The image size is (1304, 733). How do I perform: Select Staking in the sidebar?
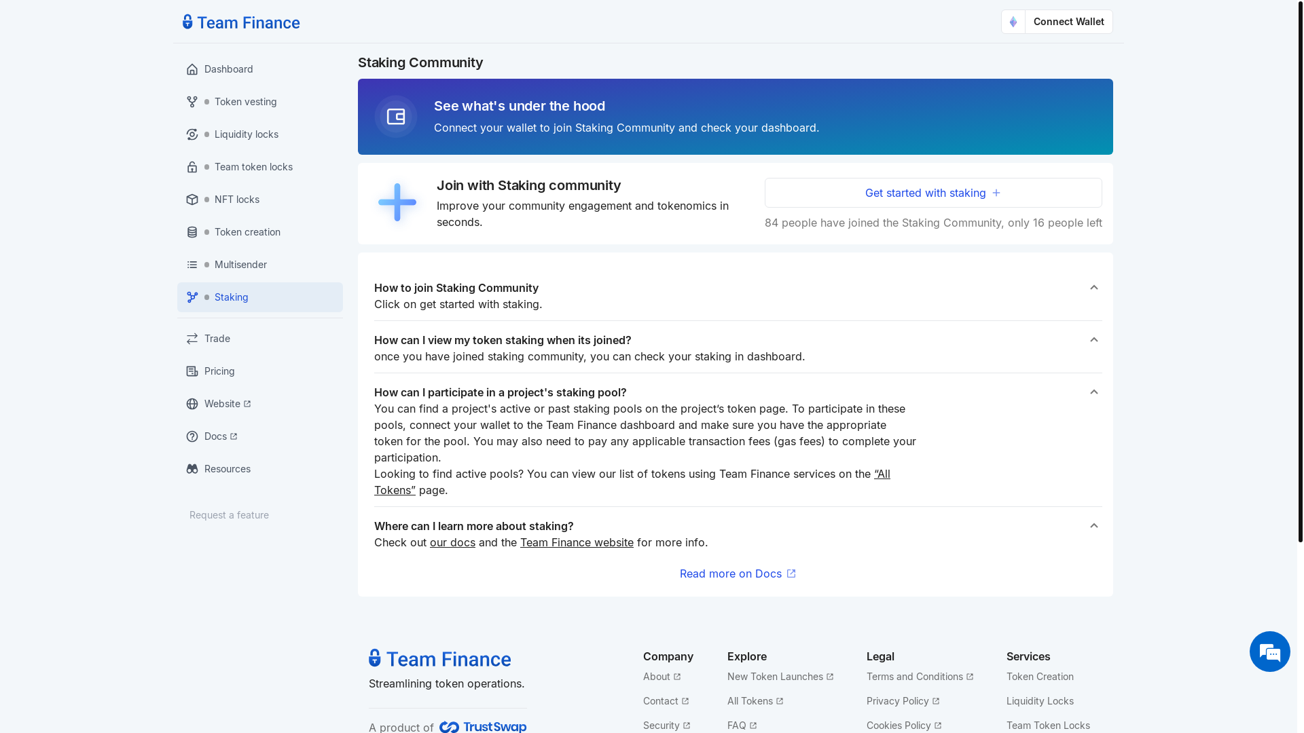[x=260, y=297]
